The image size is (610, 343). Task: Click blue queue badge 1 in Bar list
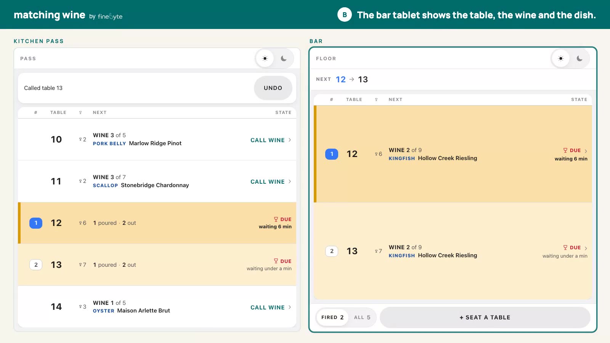coord(332,154)
